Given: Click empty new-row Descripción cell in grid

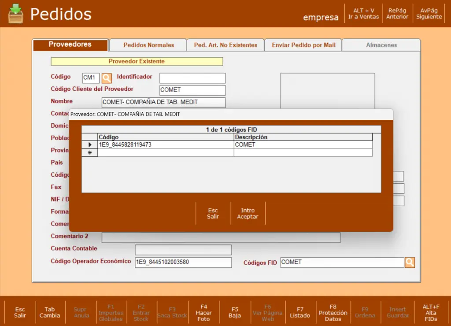Looking at the screenshot, I should point(303,153).
